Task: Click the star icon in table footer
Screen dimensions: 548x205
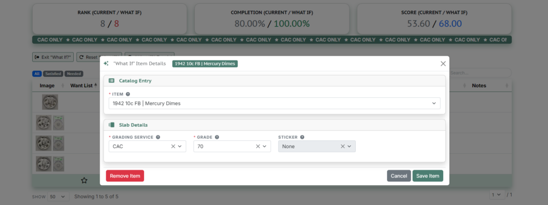Action: [x=84, y=180]
